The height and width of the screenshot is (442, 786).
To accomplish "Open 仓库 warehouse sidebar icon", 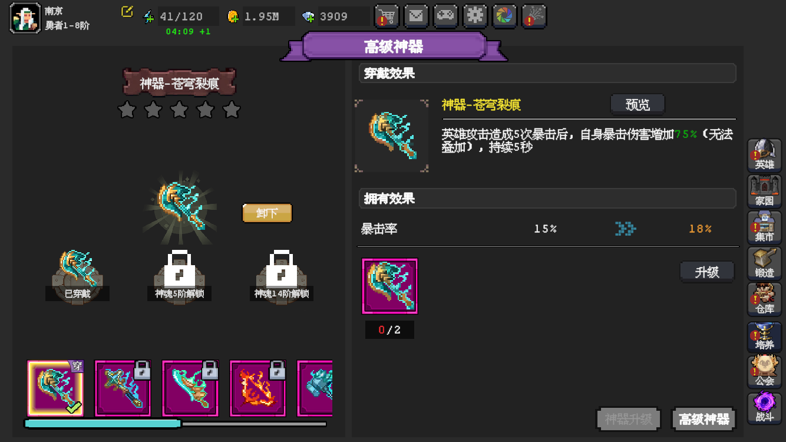I will click(x=765, y=299).
